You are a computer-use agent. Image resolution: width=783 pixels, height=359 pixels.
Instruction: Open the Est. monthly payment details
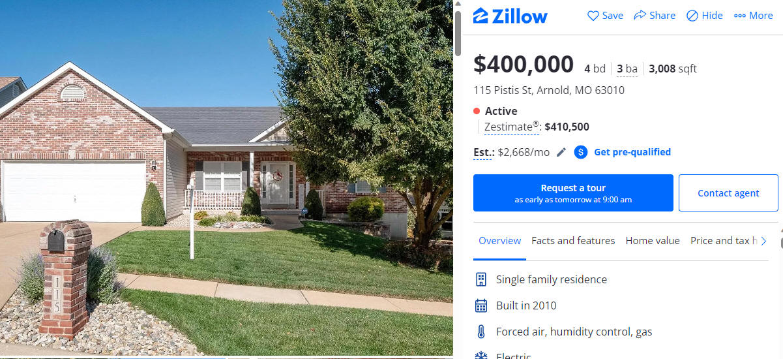pyautogui.click(x=483, y=153)
